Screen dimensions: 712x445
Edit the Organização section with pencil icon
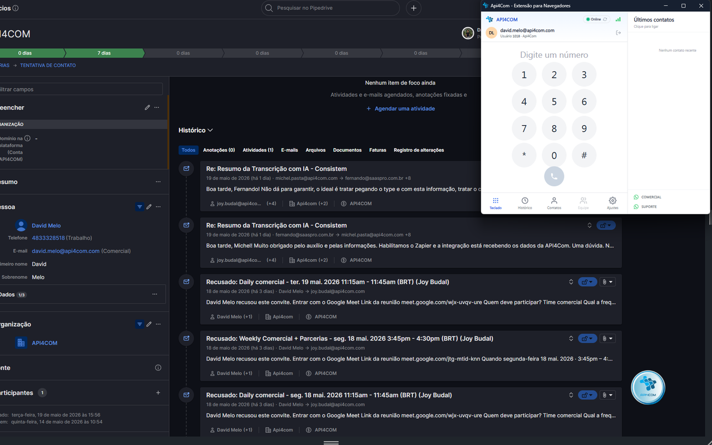pos(149,324)
